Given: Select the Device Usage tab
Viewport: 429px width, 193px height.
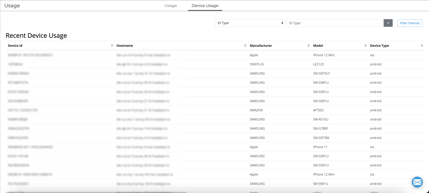Looking at the screenshot, I should click(205, 5).
